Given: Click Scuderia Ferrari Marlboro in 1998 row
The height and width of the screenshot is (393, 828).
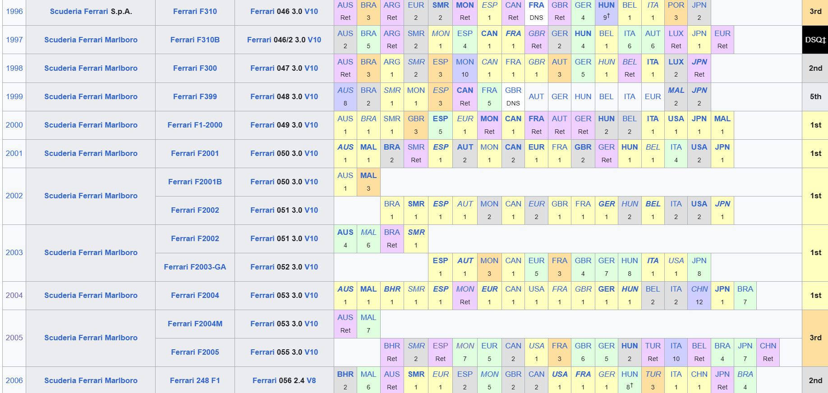Looking at the screenshot, I should click(91, 68).
